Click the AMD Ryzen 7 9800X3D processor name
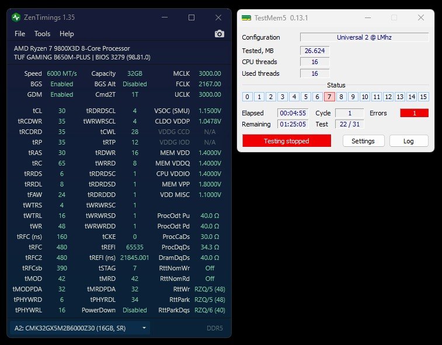Screen dimensions: 442x345 click(72, 48)
